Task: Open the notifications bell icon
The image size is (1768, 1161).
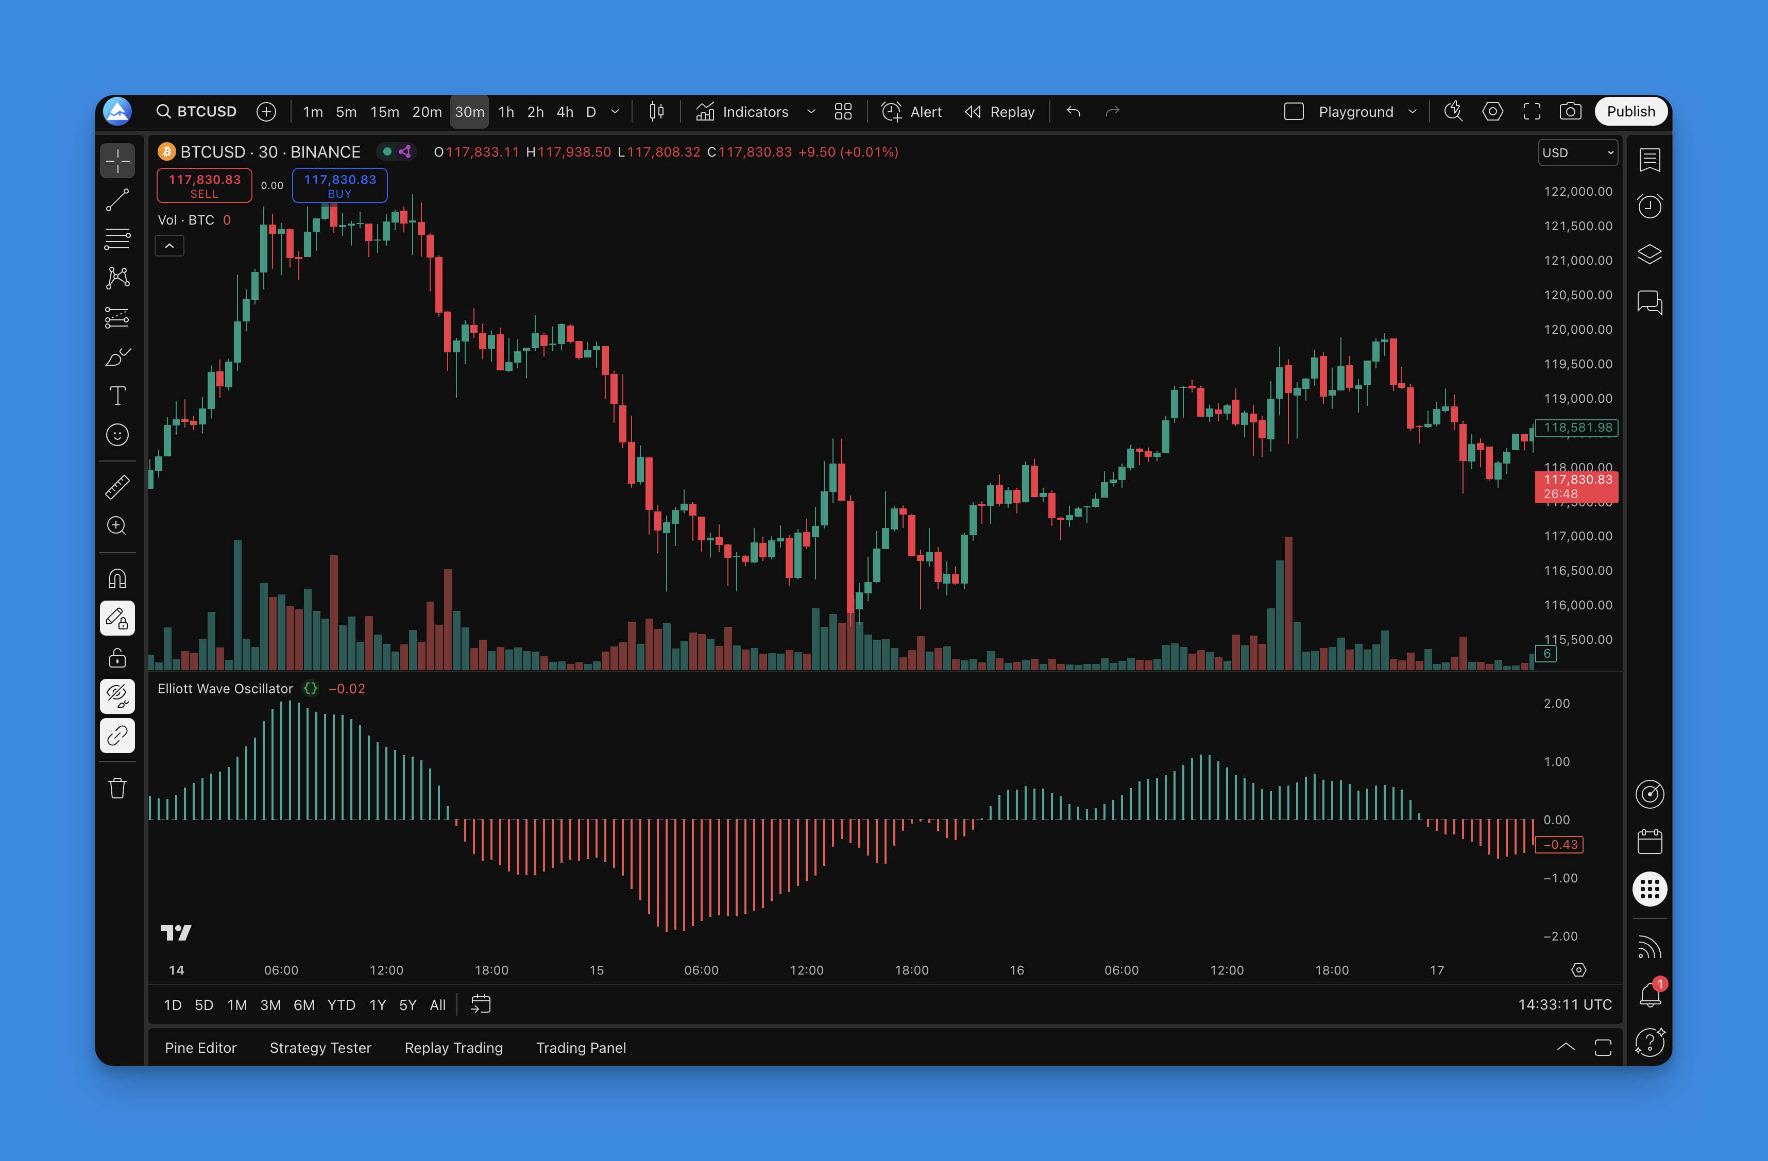Action: [x=1649, y=995]
